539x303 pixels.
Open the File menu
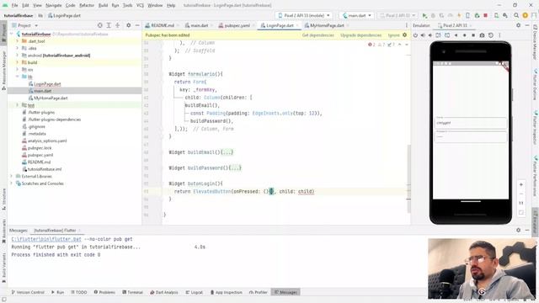tap(15, 5)
